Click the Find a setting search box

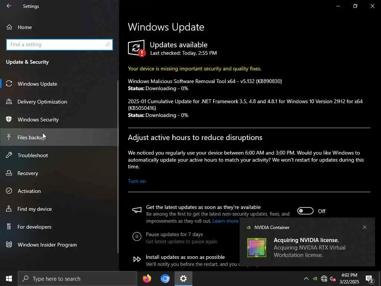(59, 45)
